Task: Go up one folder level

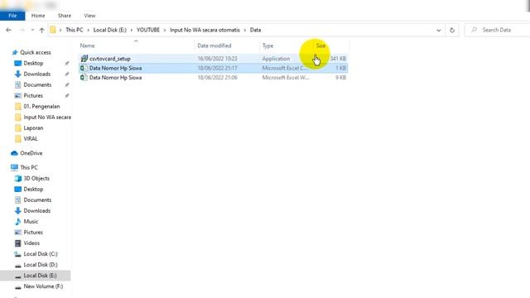Action: coord(41,30)
